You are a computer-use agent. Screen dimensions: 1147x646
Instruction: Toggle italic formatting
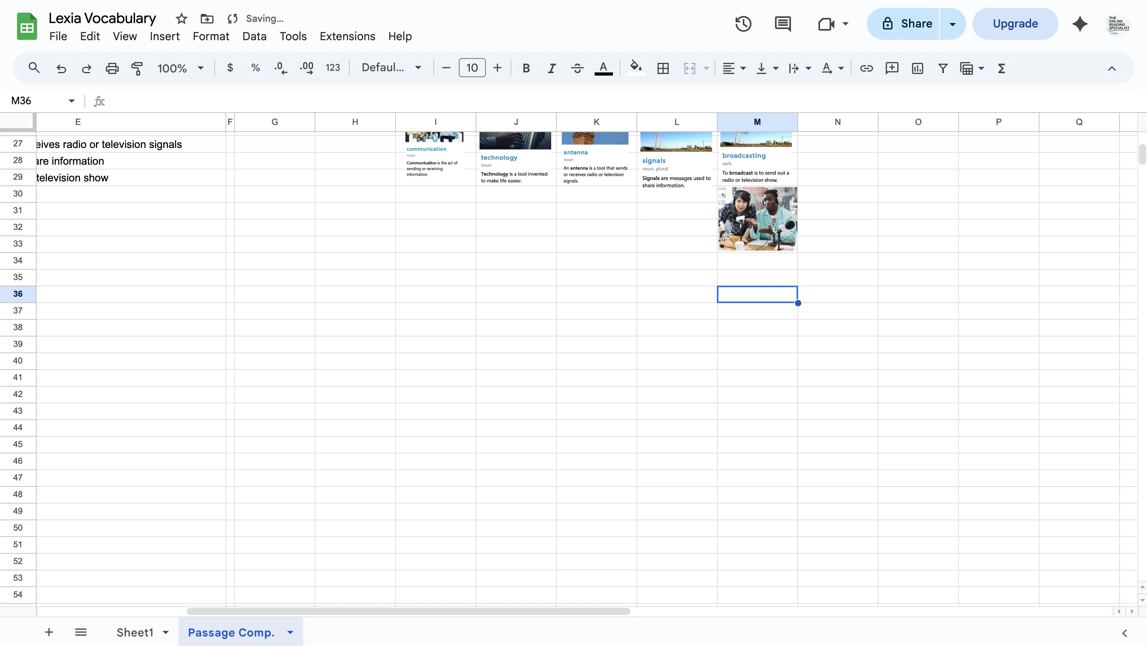[x=551, y=68]
